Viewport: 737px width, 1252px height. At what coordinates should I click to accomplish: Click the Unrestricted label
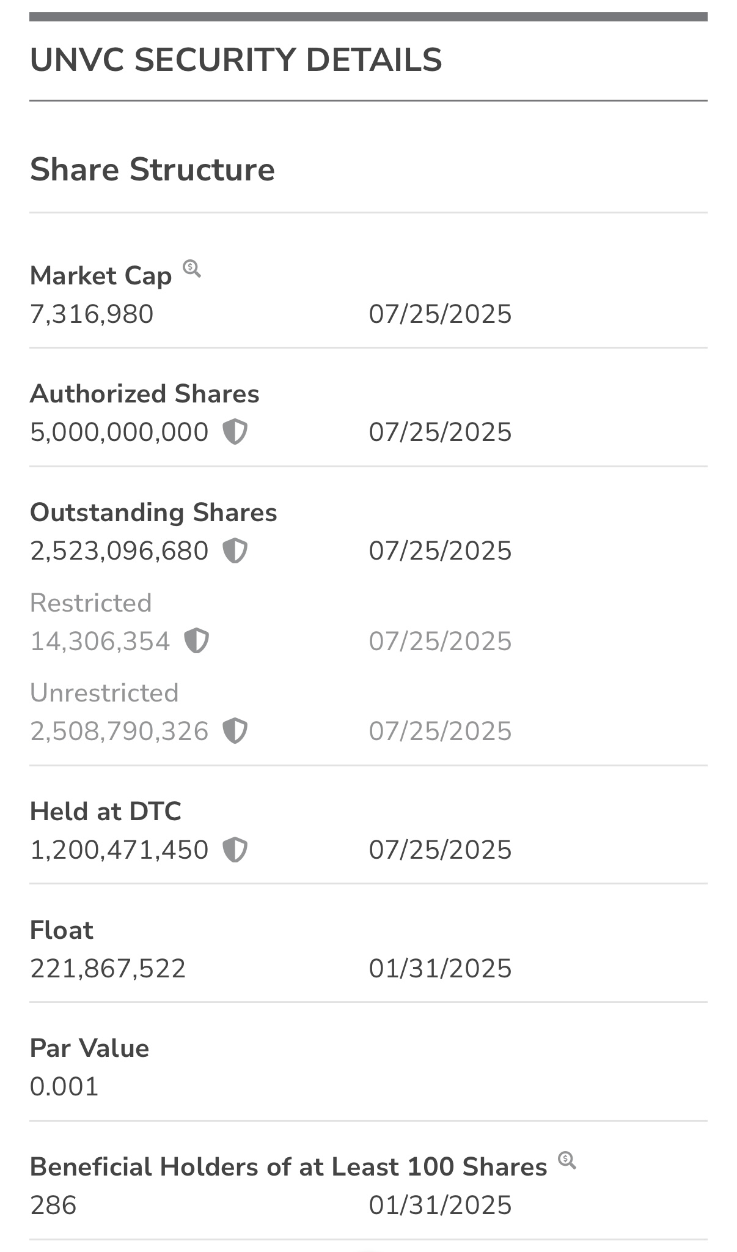point(105,693)
